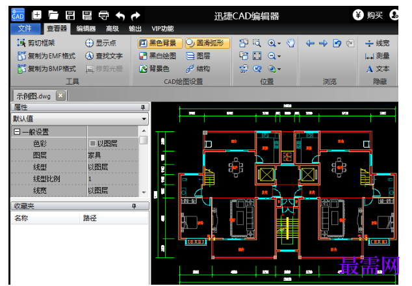Click the save-as icon
Image resolution: width=412 pixels, height=286 pixels.
point(87,15)
